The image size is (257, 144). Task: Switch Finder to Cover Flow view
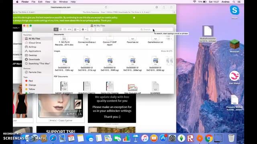tap(69, 29)
